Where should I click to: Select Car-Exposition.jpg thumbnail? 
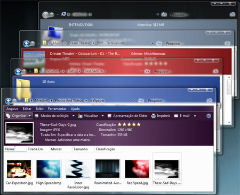click(x=19, y=169)
